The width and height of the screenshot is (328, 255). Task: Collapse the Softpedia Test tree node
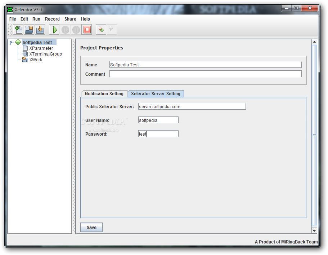coord(11,43)
